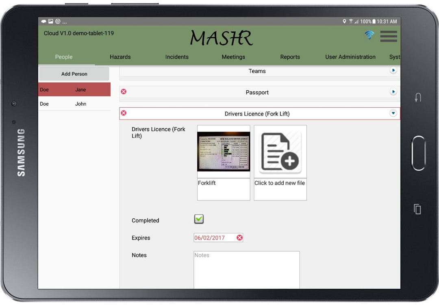
Task: Tap the recent apps button on tablet
Action: pyautogui.click(x=417, y=209)
